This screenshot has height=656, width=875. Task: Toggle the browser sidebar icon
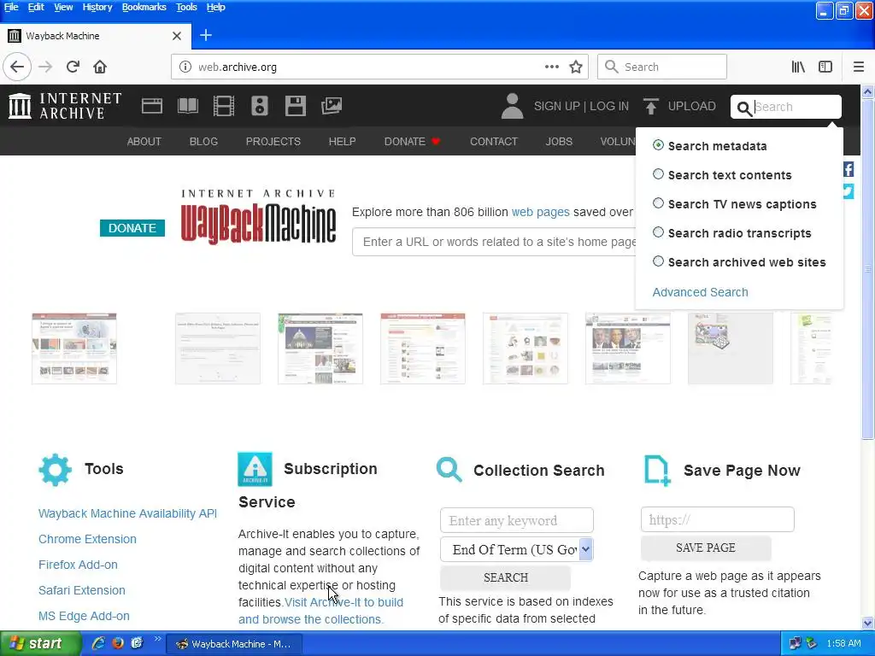[x=825, y=67]
